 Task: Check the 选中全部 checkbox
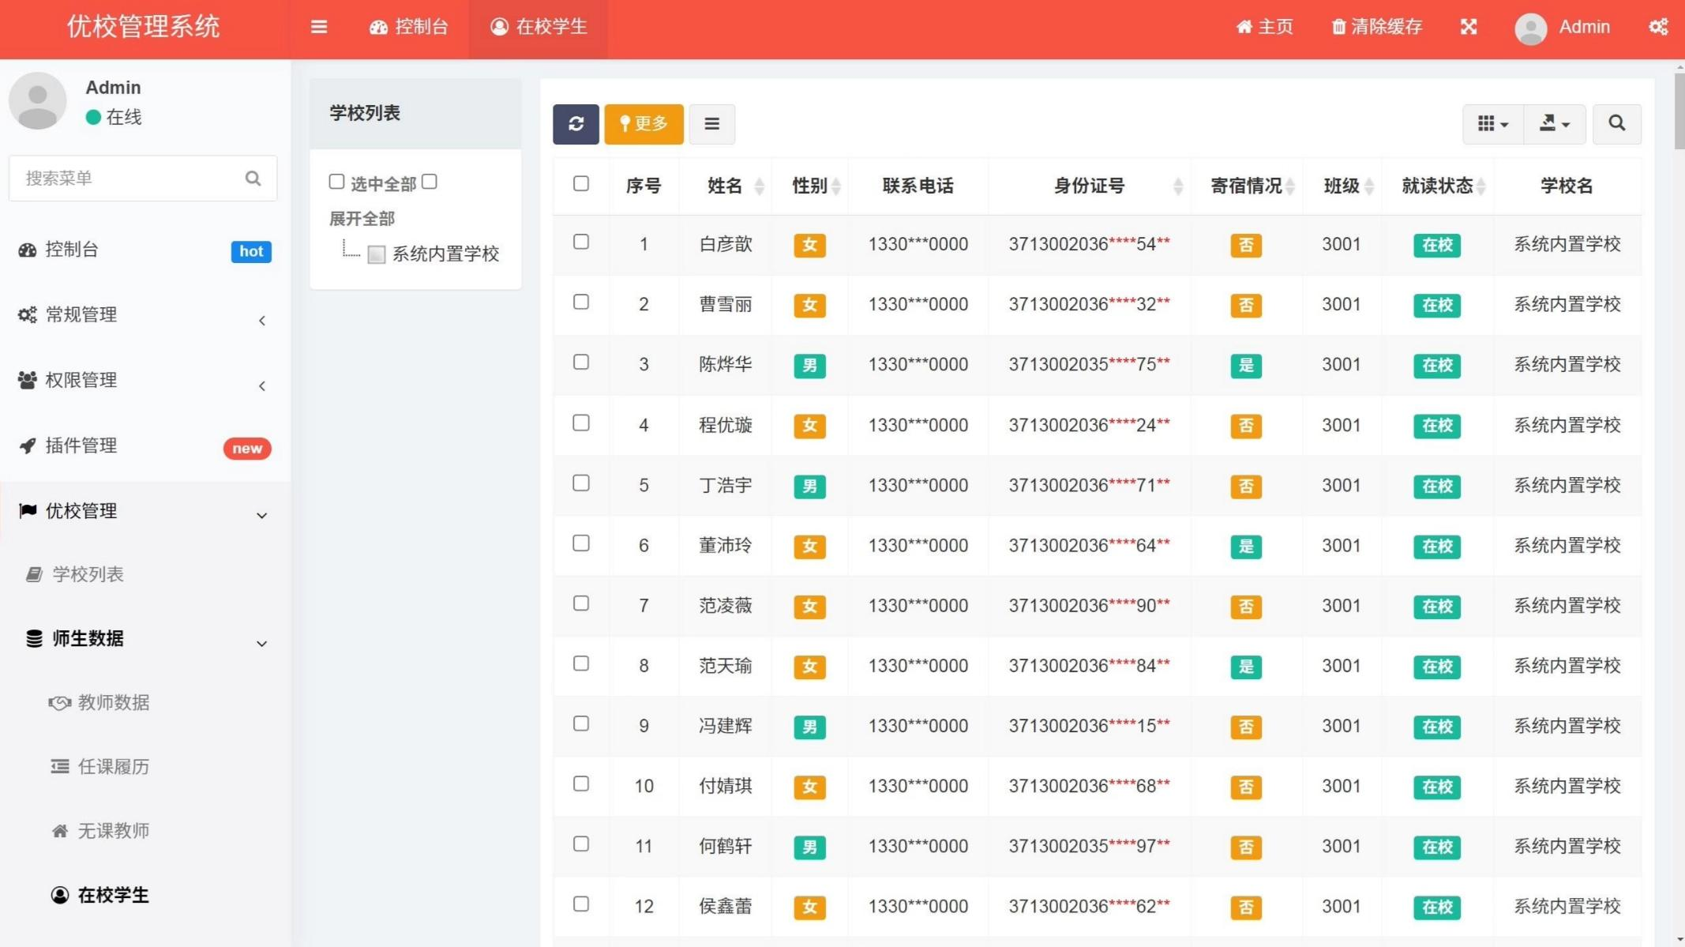click(x=336, y=181)
